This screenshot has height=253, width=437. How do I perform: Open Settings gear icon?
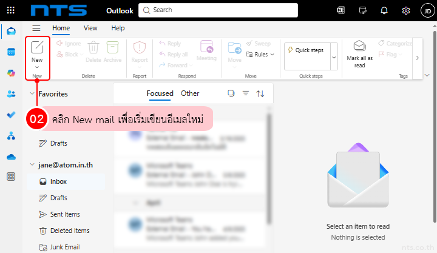405,10
